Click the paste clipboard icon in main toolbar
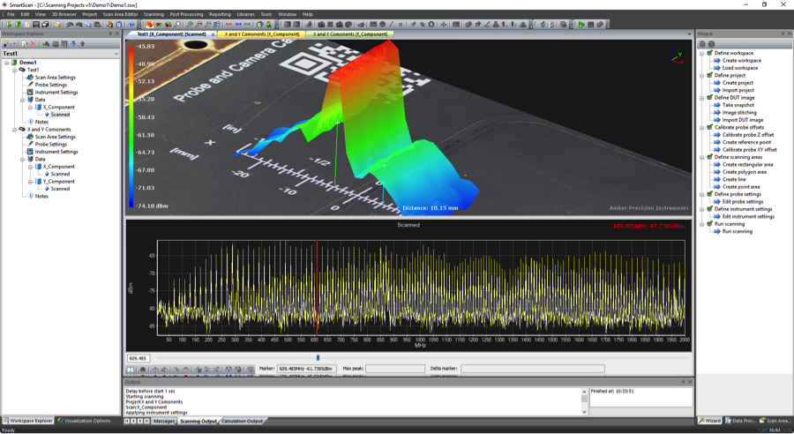 tap(98, 25)
